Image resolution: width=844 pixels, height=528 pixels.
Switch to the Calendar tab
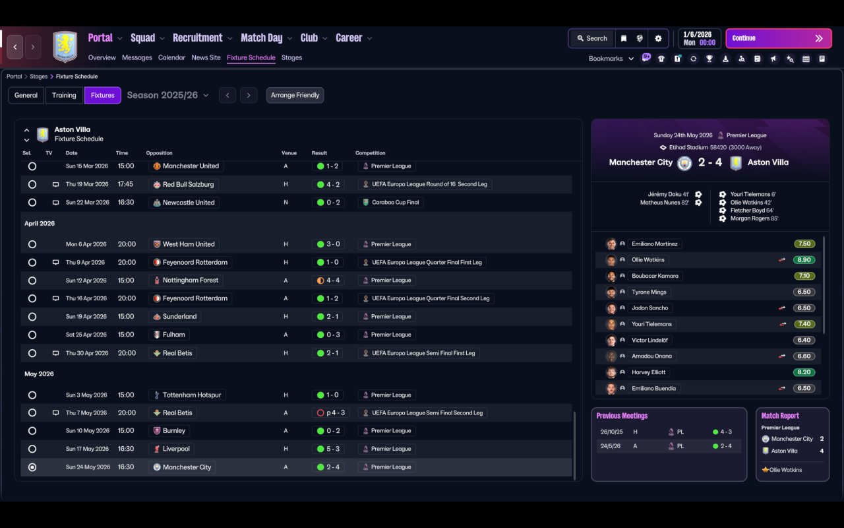pos(171,58)
